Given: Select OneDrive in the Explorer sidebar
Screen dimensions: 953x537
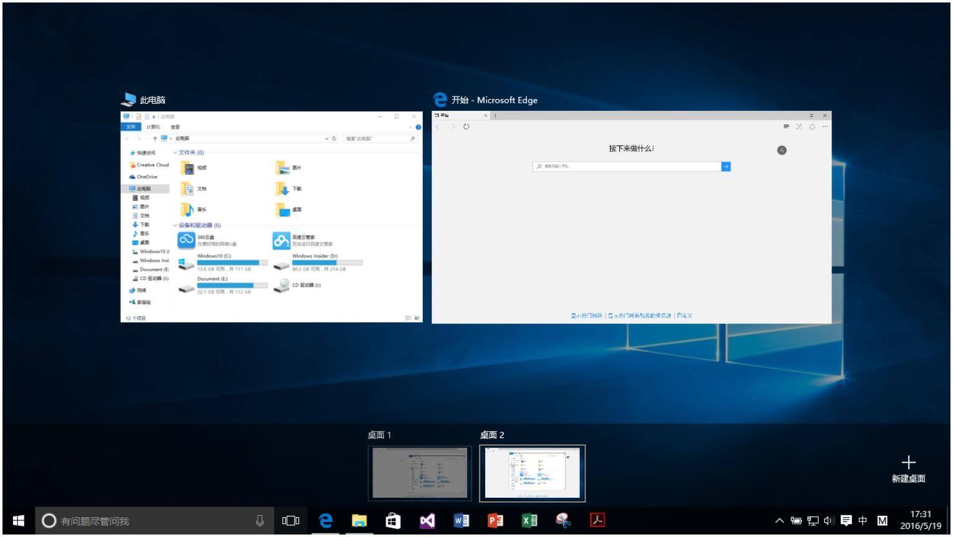Looking at the screenshot, I should (144, 177).
